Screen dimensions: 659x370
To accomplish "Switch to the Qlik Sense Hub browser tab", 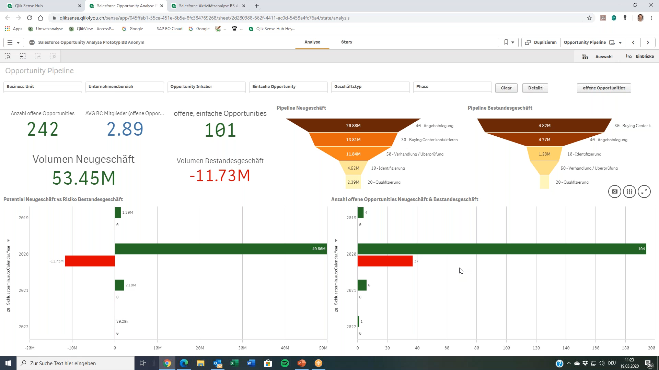I will [x=43, y=6].
